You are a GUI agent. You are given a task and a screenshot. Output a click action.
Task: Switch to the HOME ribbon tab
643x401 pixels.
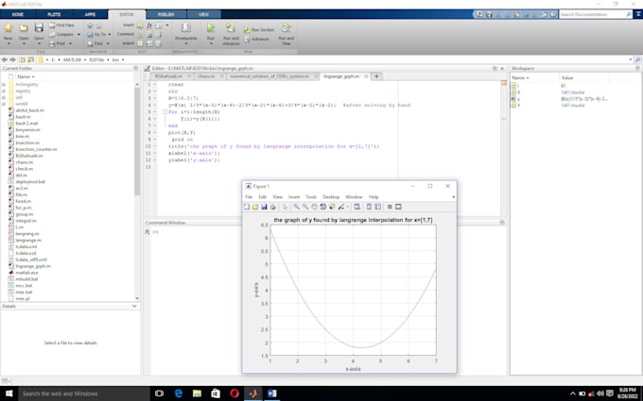click(x=18, y=14)
